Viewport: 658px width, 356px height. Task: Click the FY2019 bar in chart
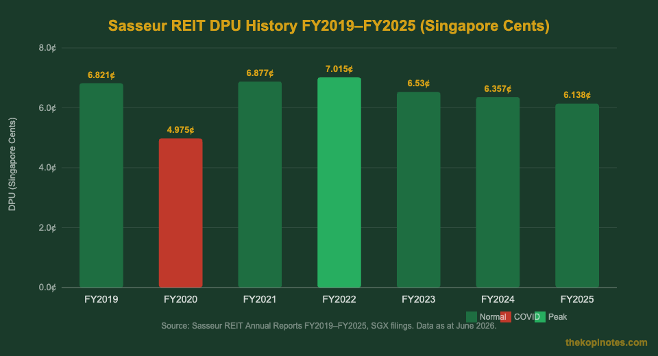tap(101, 185)
